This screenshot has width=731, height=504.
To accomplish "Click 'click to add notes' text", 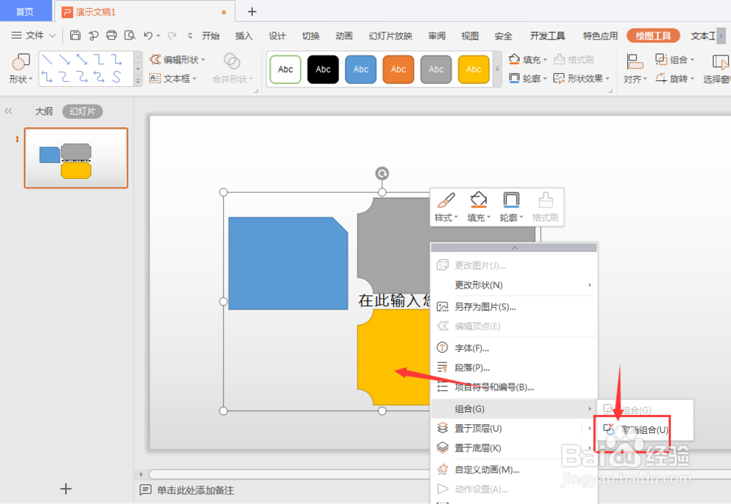I will click(195, 490).
